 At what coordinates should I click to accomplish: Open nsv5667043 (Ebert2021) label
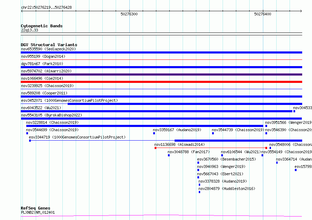[x=220, y=174]
